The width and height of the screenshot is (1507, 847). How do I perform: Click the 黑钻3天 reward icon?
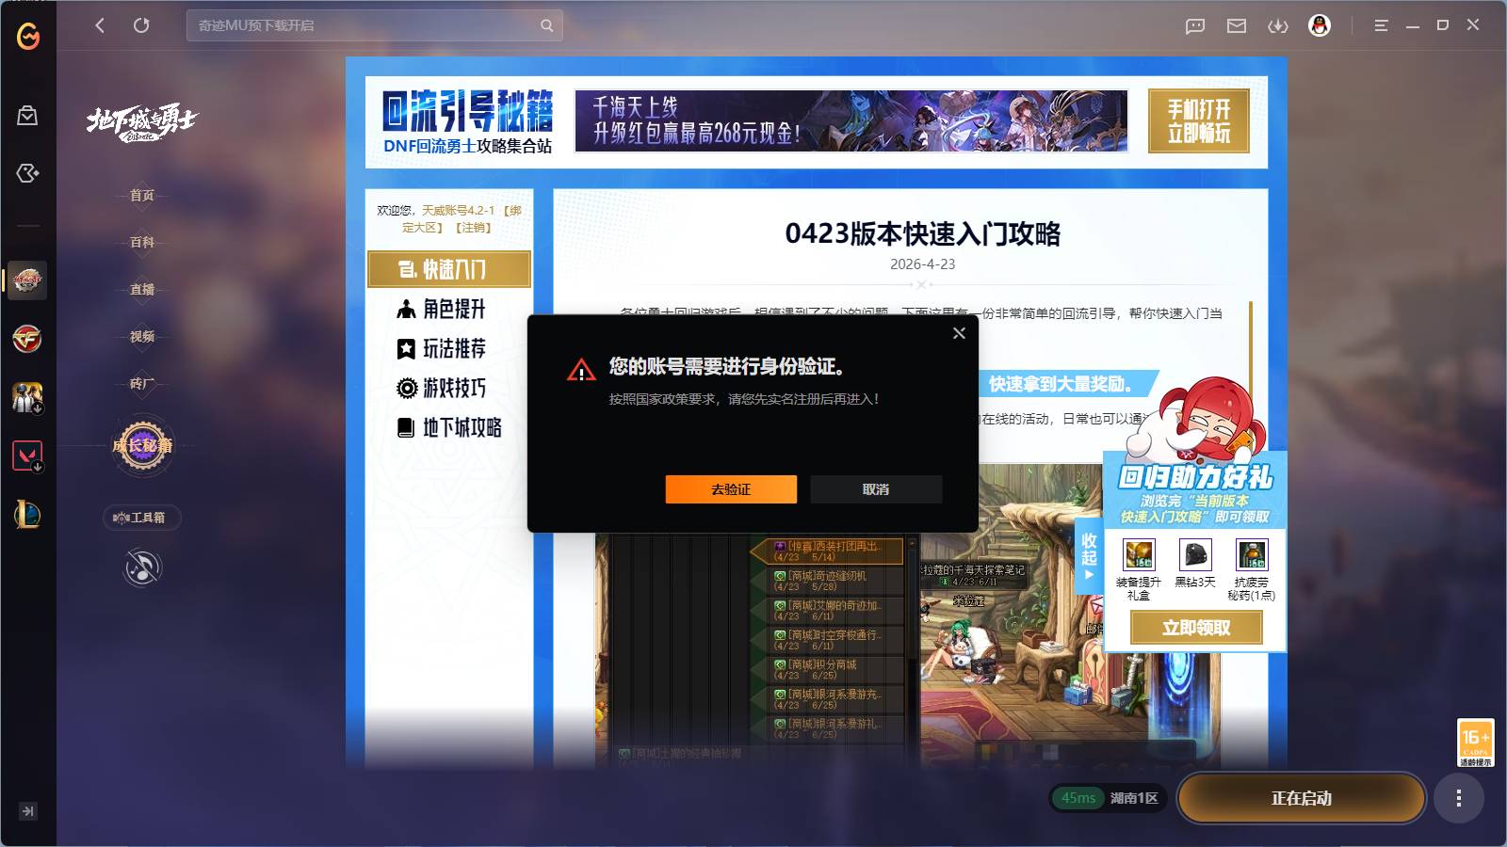click(x=1195, y=554)
